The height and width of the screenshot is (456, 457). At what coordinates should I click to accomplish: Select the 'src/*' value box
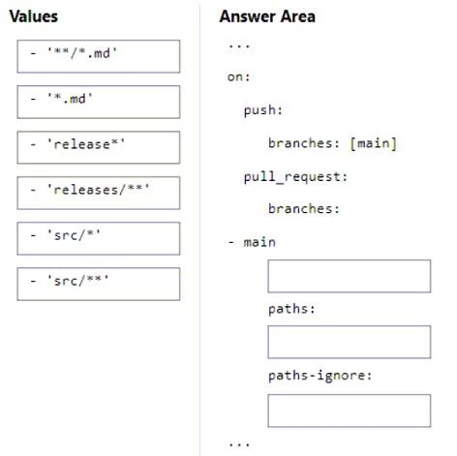click(x=99, y=238)
